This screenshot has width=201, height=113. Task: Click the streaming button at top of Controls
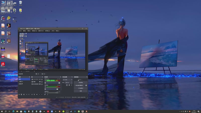(81, 80)
